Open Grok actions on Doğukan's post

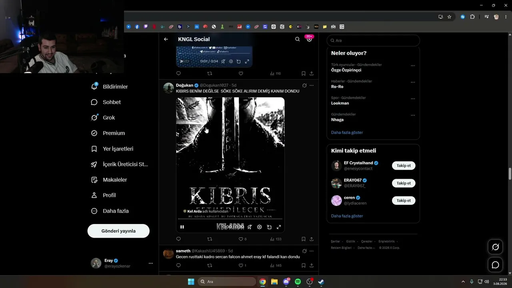point(304,85)
